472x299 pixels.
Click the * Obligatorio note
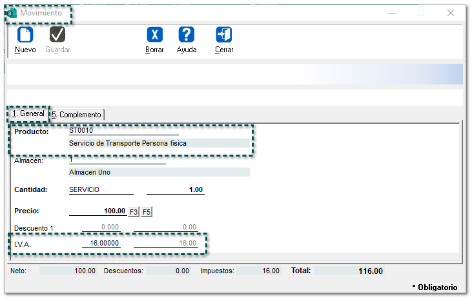tap(435, 287)
